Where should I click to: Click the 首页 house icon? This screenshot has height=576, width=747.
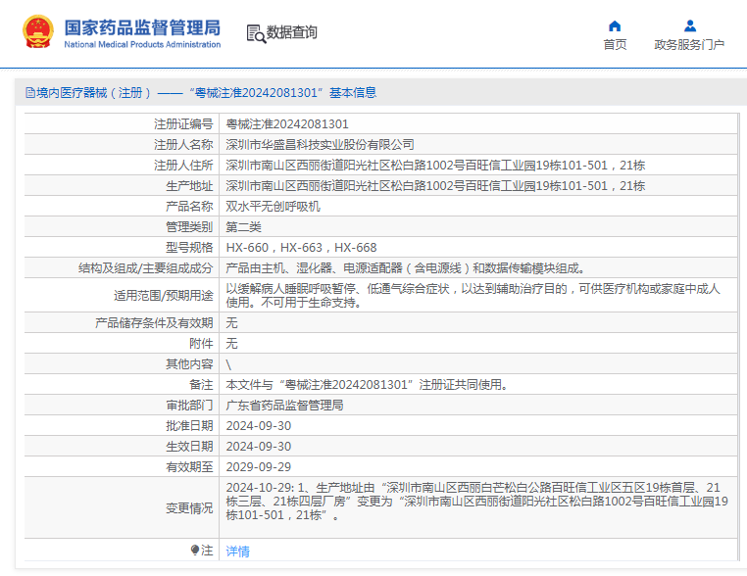[x=615, y=26]
